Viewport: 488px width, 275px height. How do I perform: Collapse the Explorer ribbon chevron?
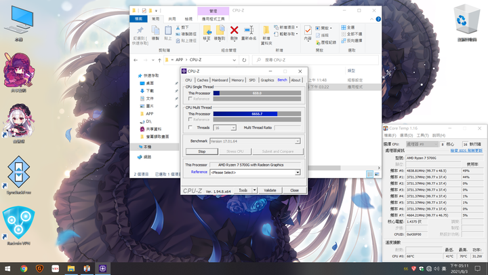(371, 19)
